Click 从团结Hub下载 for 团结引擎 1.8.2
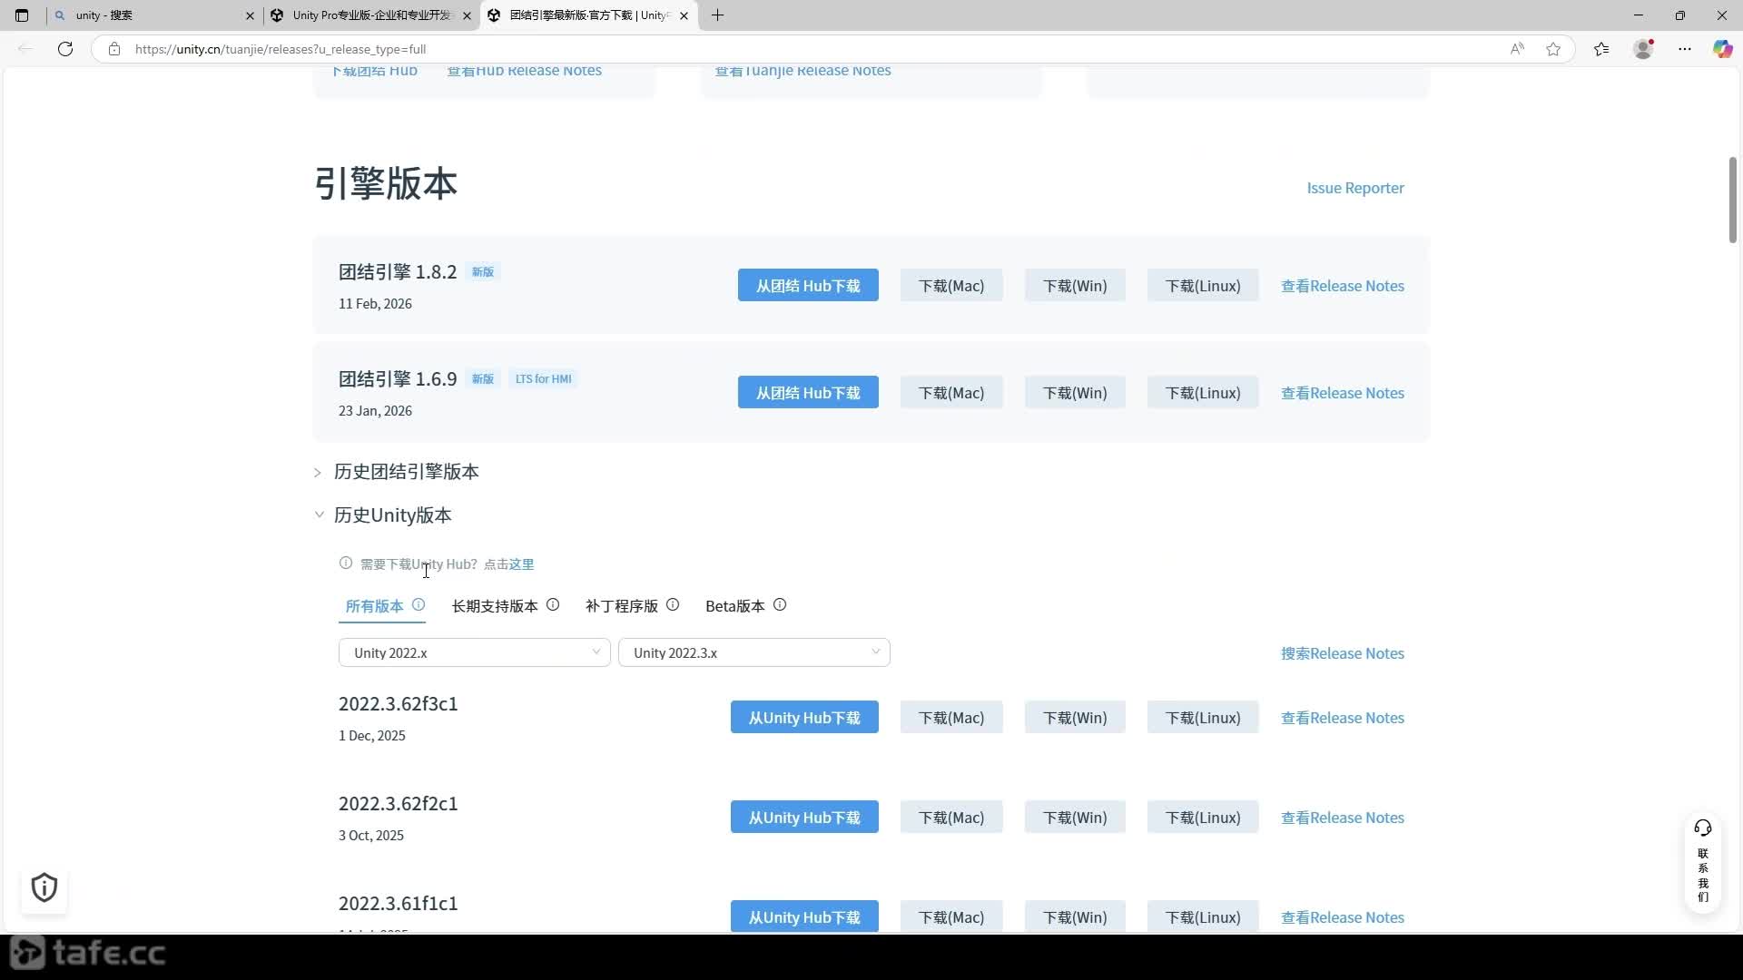The width and height of the screenshot is (1743, 980). coord(808,286)
